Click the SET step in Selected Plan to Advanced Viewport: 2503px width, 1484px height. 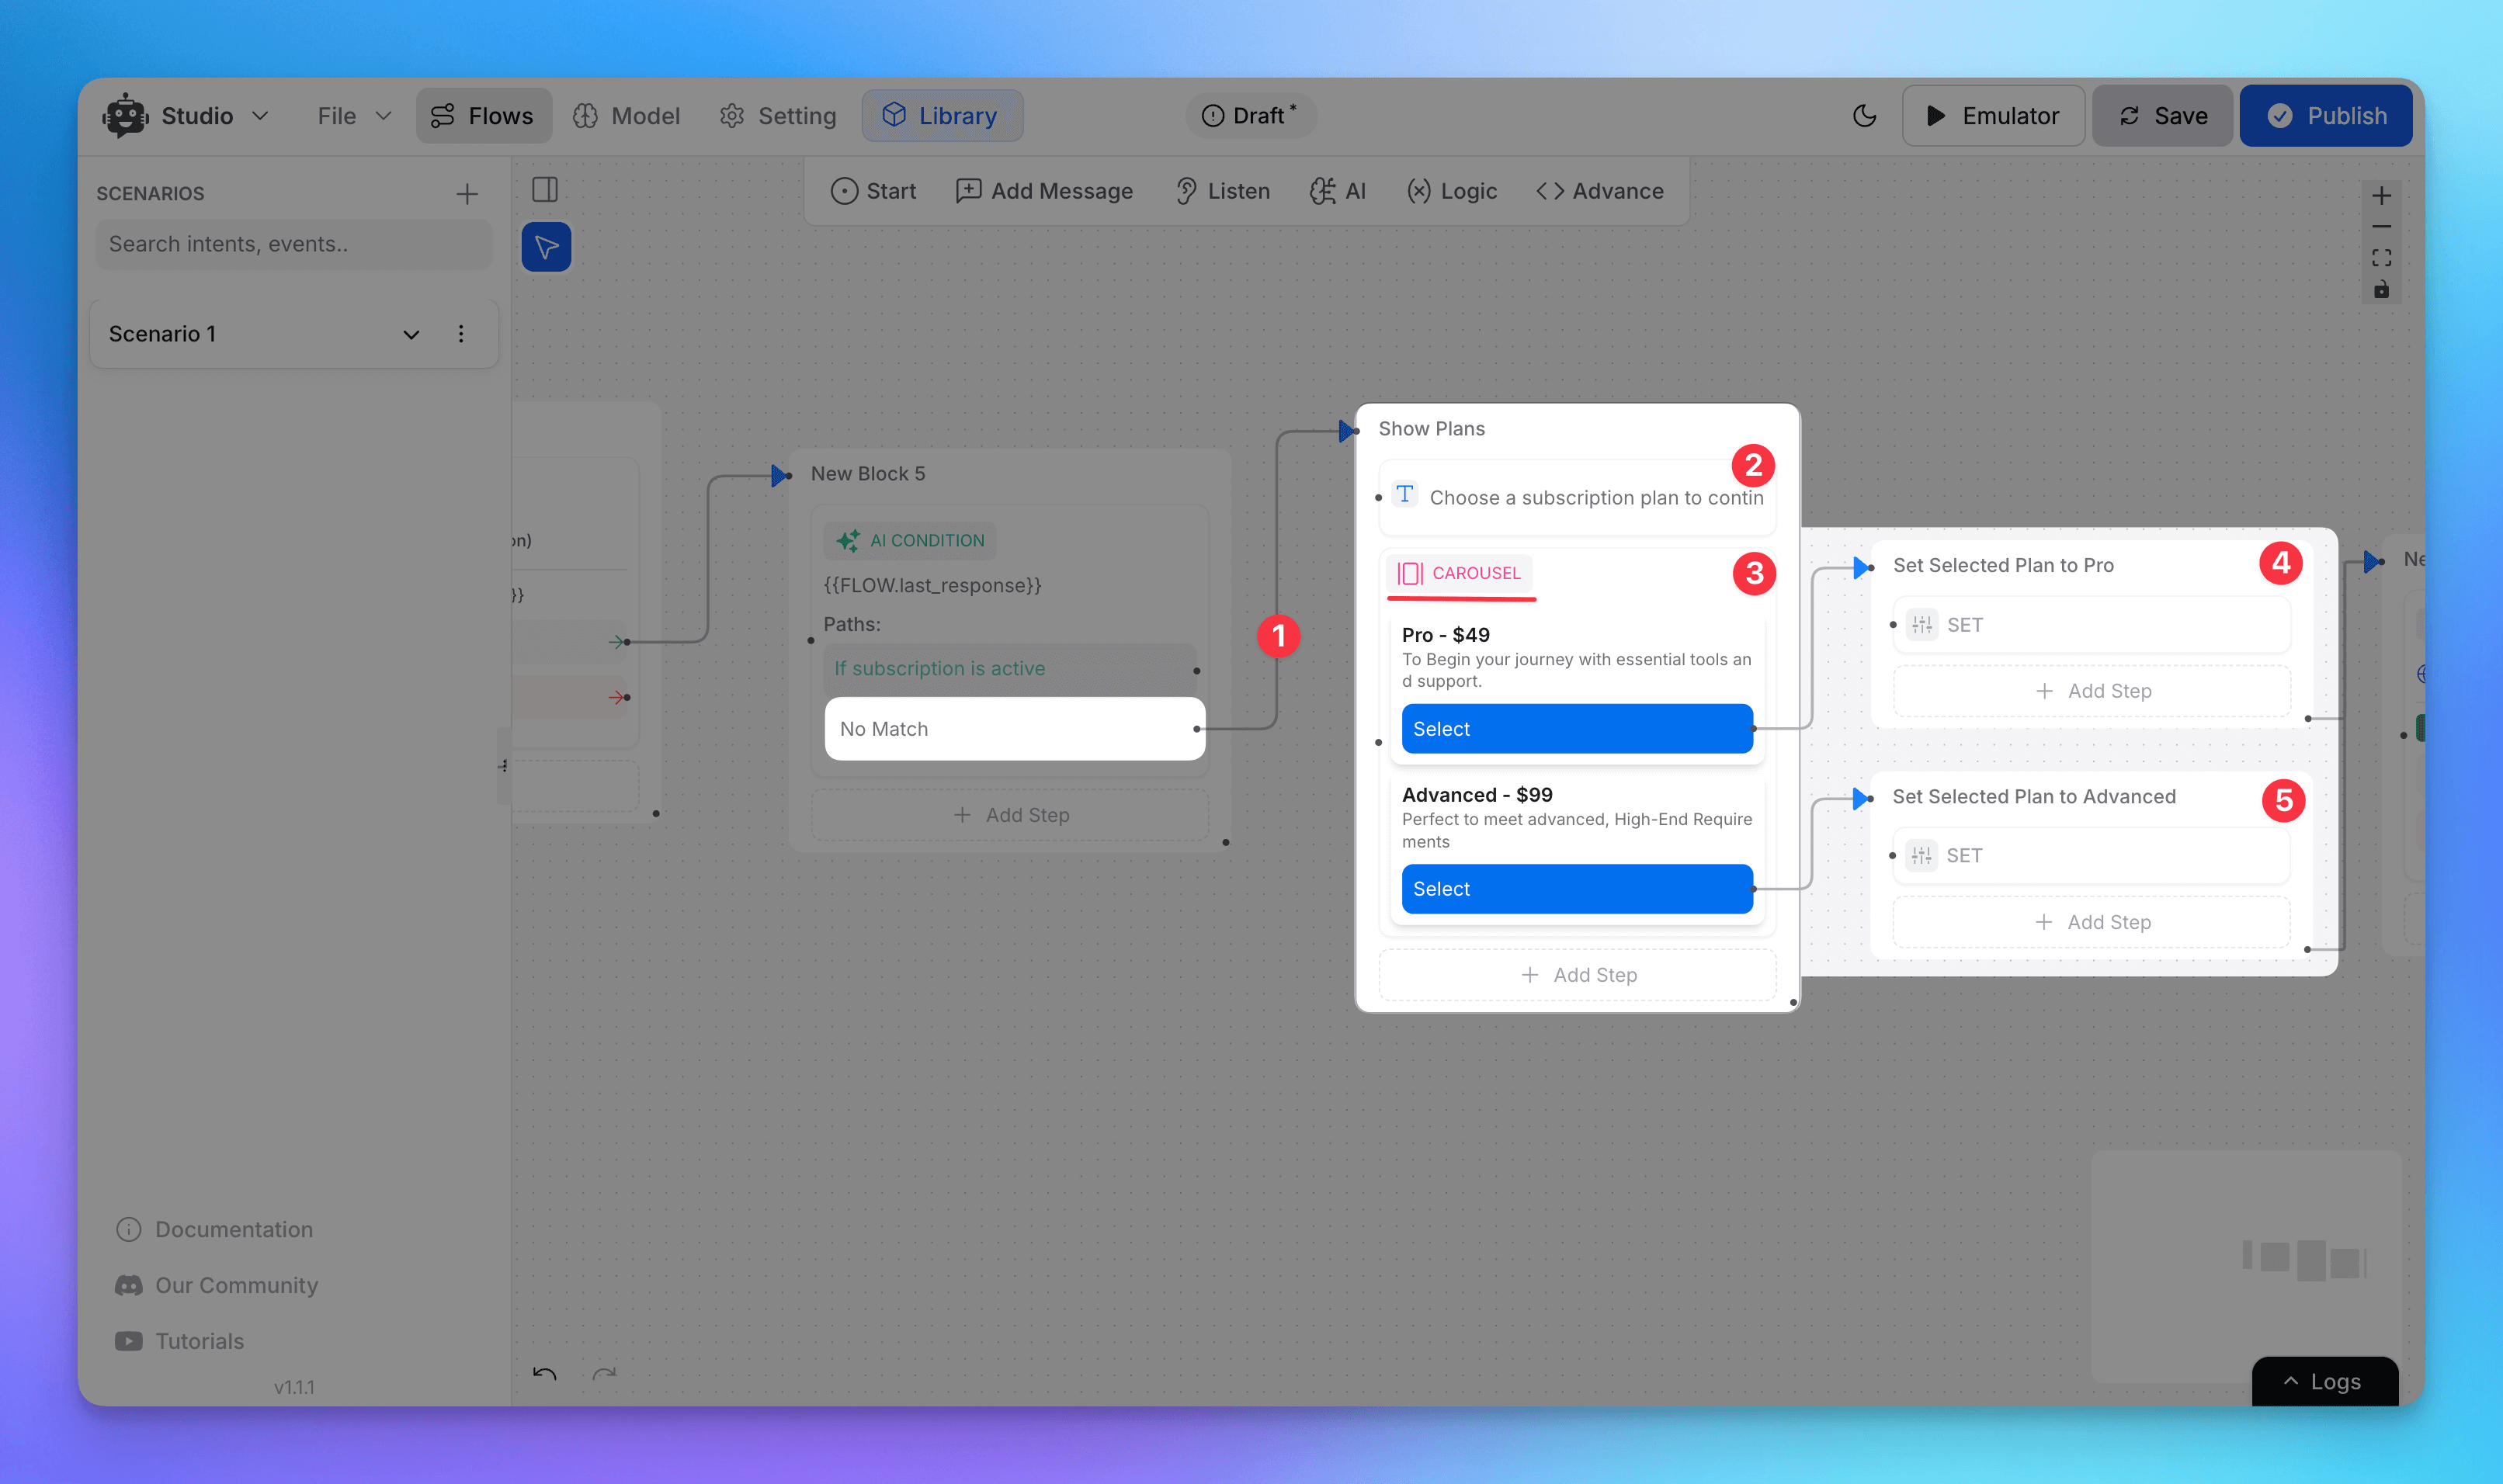tap(2091, 856)
